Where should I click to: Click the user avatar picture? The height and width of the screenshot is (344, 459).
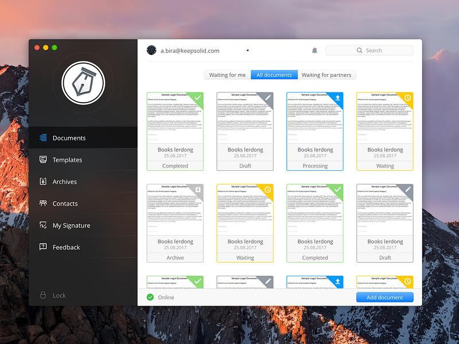point(151,50)
